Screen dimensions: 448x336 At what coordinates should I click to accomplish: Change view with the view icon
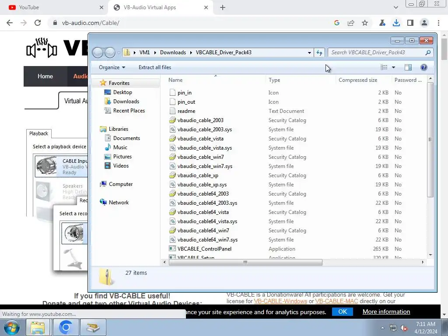[x=384, y=67]
